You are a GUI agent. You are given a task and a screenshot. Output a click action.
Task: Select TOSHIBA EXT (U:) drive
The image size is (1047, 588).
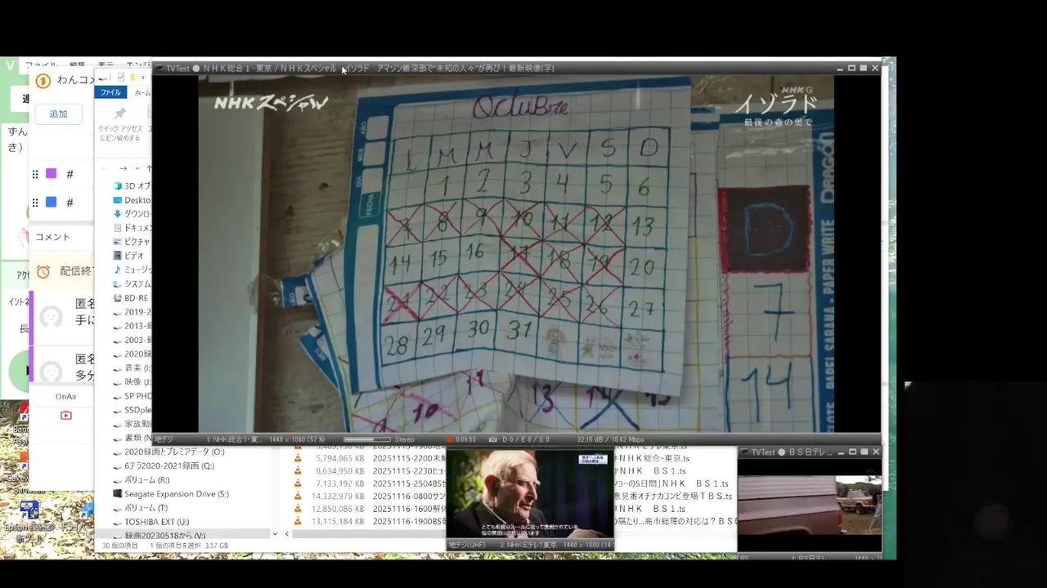point(151,521)
